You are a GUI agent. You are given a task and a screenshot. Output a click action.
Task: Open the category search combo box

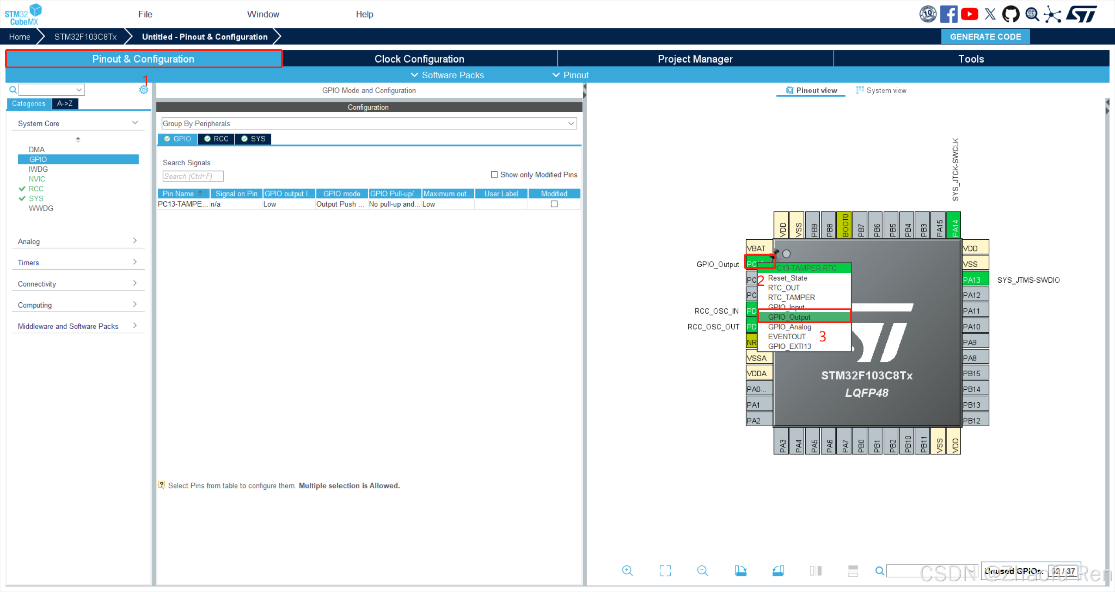tap(52, 90)
